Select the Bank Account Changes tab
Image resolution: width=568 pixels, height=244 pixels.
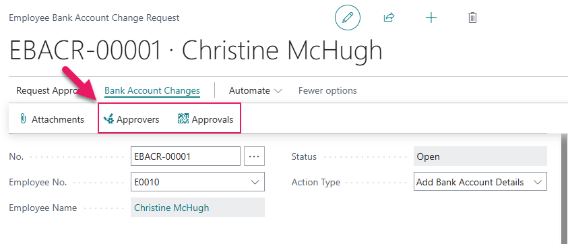click(152, 90)
